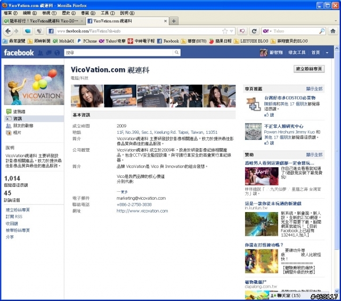The image size is (341, 301).
Task: Open the Keelung Rd. Taipei address link
Action: [x=167, y=132]
